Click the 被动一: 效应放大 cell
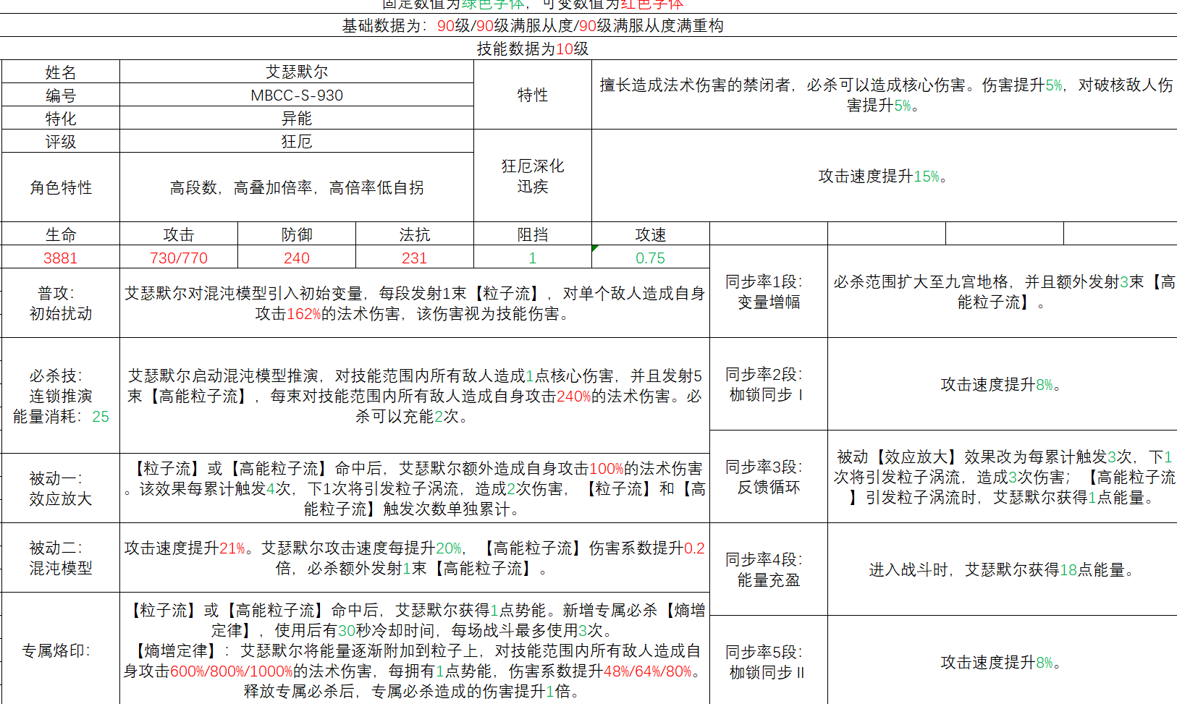The image size is (1177, 704). point(61,488)
